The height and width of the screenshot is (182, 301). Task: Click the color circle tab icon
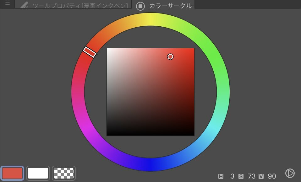(140, 6)
